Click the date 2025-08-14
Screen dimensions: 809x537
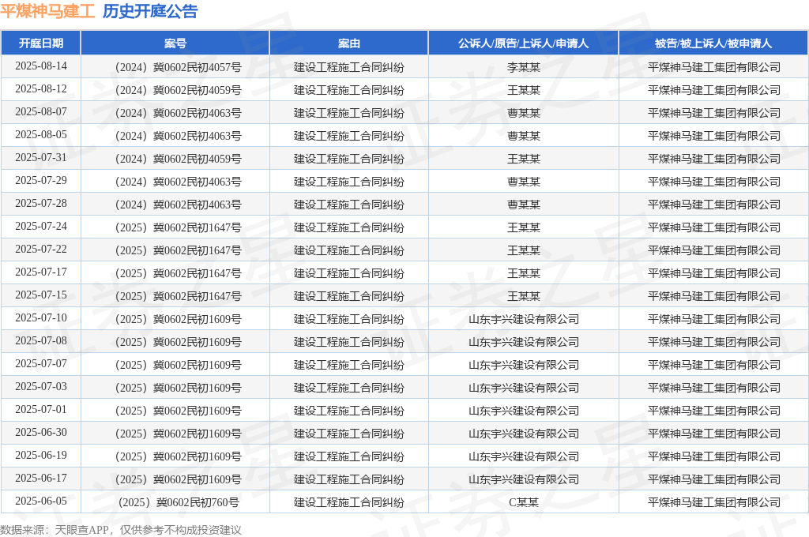coord(41,66)
